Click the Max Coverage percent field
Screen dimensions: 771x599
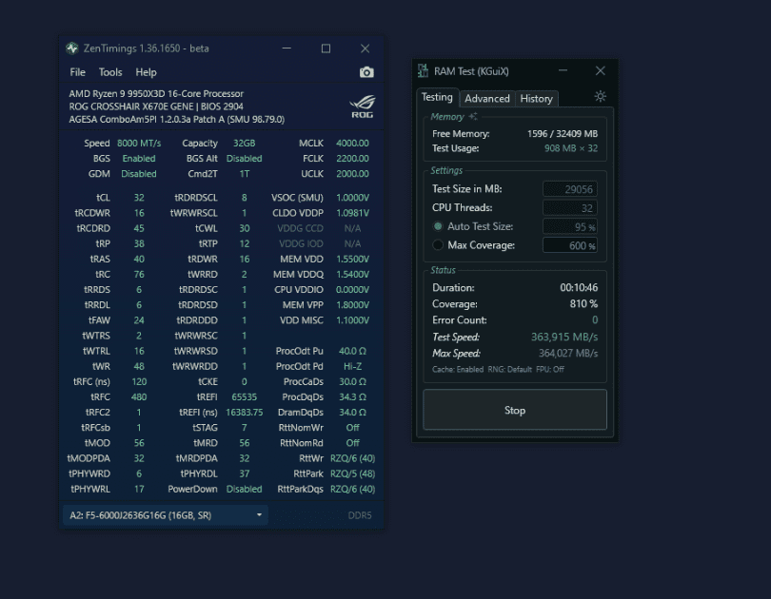570,245
